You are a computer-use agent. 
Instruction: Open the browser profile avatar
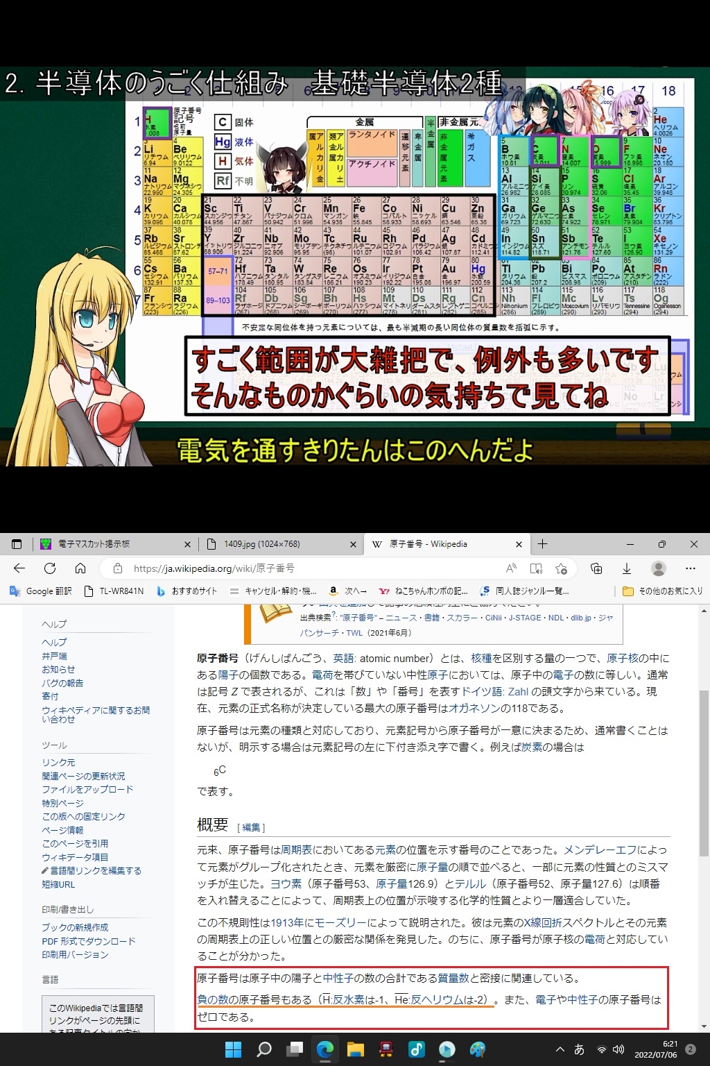(659, 568)
